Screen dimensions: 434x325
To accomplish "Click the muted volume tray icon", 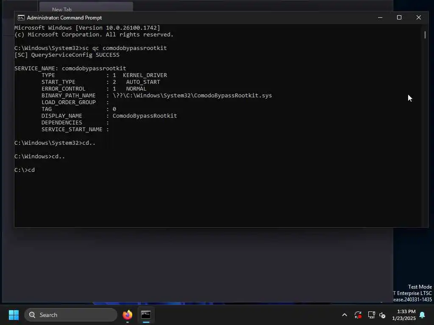I will [x=382, y=315].
